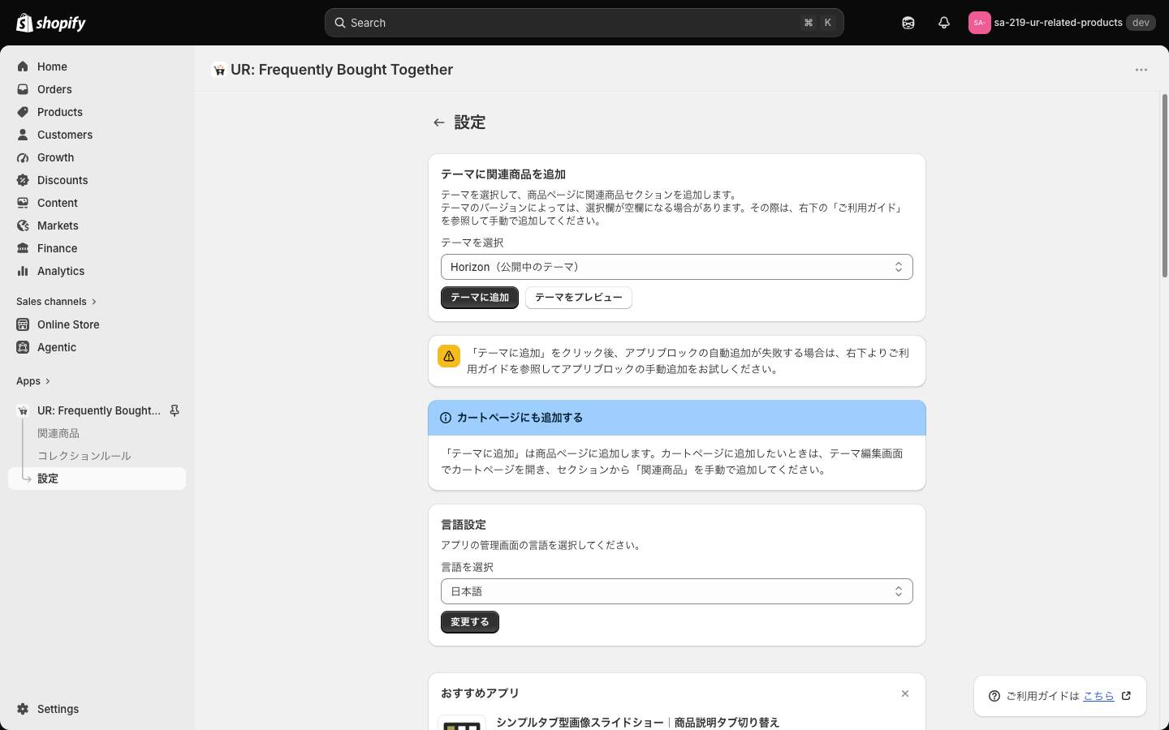Dismiss the おすすめアプリ card
1169x730 pixels.
(905, 693)
